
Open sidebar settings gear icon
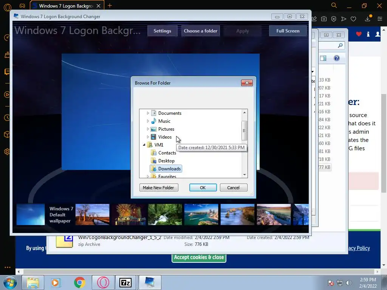tap(7, 152)
